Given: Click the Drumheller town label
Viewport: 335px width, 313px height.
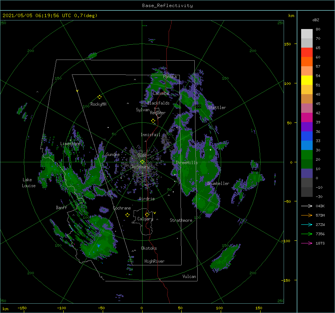Looking at the screenshot, I should [x=218, y=183].
